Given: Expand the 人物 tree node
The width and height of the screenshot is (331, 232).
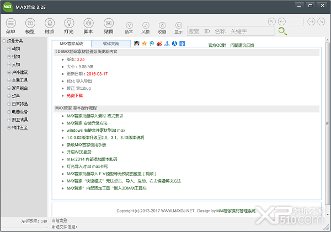Looking at the screenshot, I should click(9, 64).
